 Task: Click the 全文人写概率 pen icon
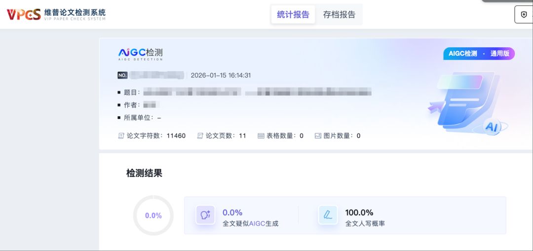(328, 215)
